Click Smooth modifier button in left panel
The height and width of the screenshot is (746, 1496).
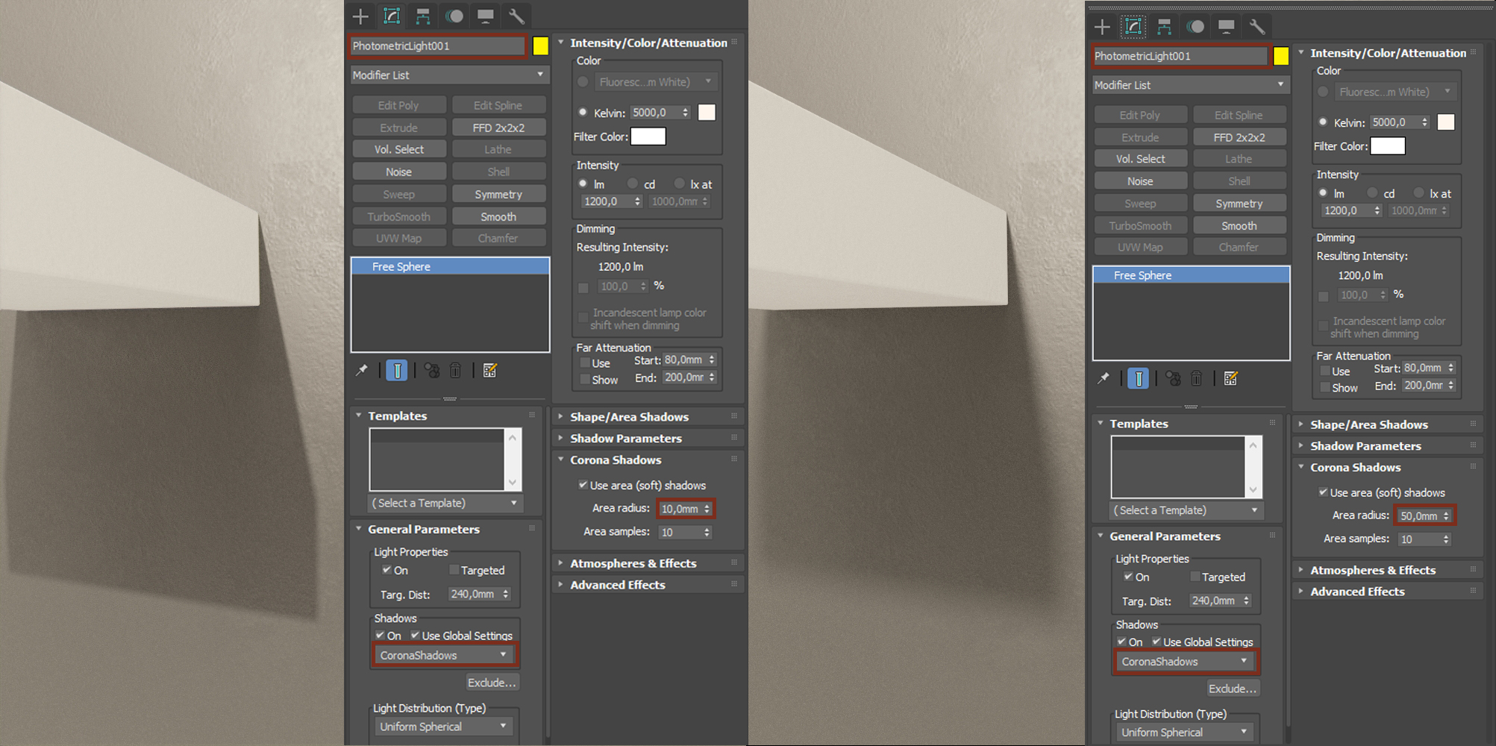click(498, 216)
